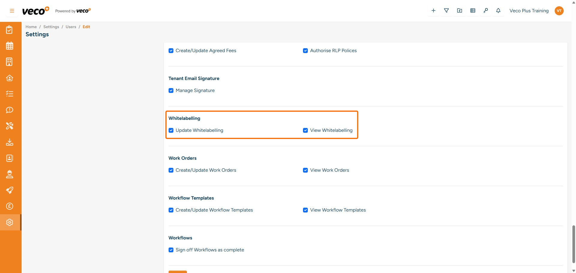Image resolution: width=576 pixels, height=273 pixels.
Task: Click the wrench and screwdriver sidebar icon
Action: [x=10, y=126]
